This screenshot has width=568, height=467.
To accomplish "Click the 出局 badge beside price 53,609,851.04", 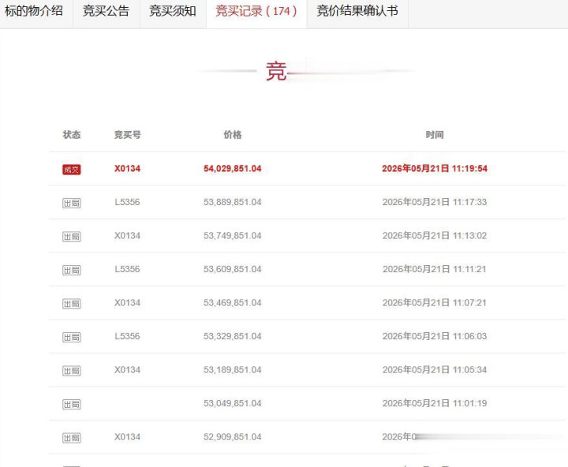I will pyautogui.click(x=71, y=270).
